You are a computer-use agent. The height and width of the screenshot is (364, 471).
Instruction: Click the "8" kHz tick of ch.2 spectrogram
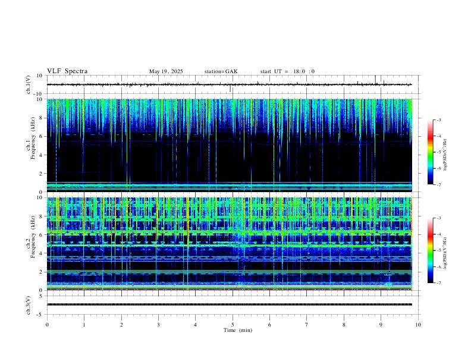click(42, 216)
